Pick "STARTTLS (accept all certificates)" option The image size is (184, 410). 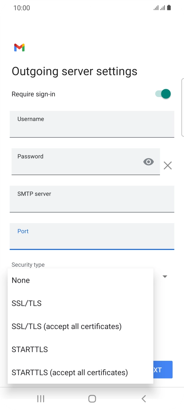(69, 373)
